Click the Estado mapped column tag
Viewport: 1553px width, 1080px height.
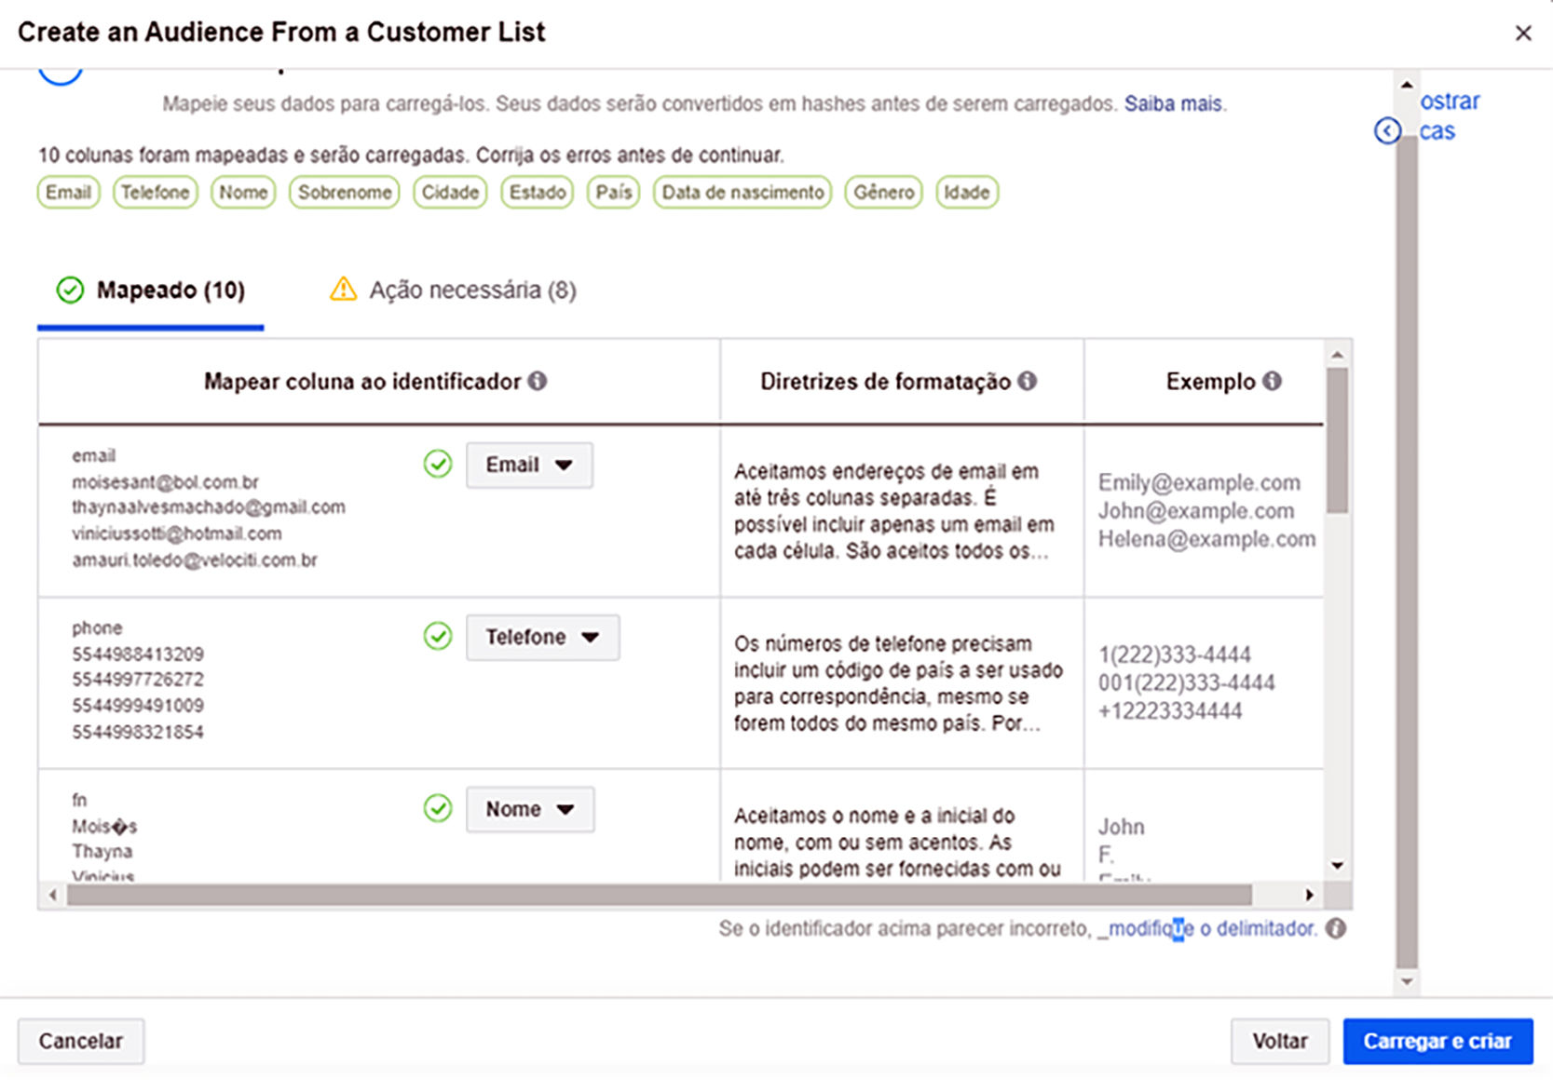coord(538,192)
